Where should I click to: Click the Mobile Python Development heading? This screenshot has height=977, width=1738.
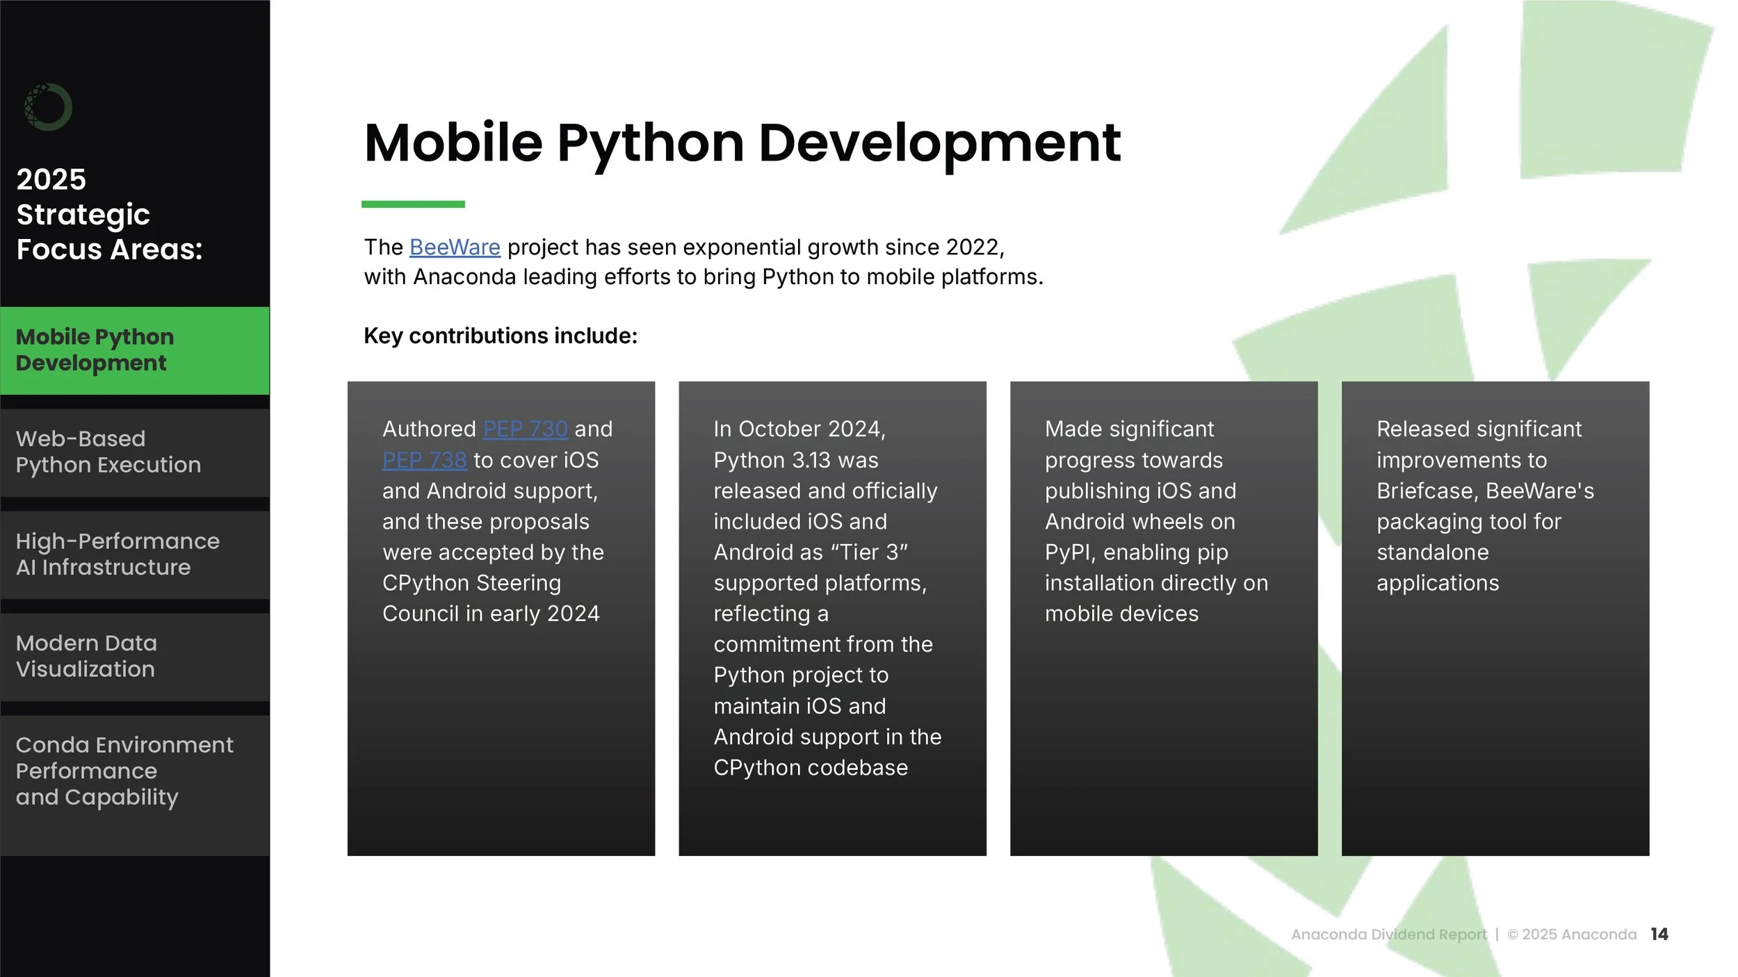pos(742,143)
